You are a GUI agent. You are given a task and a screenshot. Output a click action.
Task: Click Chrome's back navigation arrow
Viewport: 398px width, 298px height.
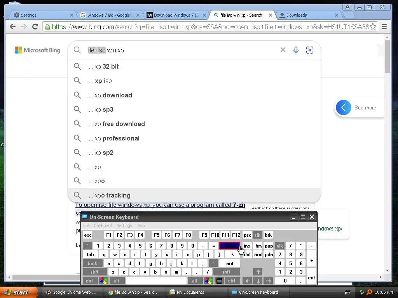click(x=12, y=27)
